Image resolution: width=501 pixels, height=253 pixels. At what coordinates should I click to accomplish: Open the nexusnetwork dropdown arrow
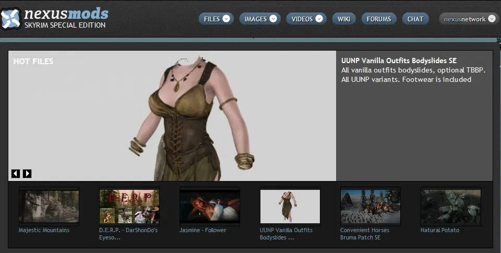[x=492, y=19]
